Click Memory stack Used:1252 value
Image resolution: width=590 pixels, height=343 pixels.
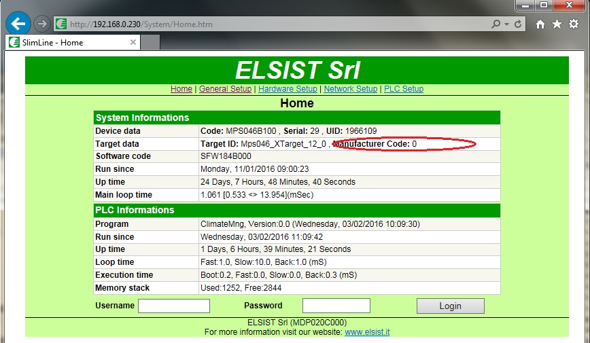point(241,288)
